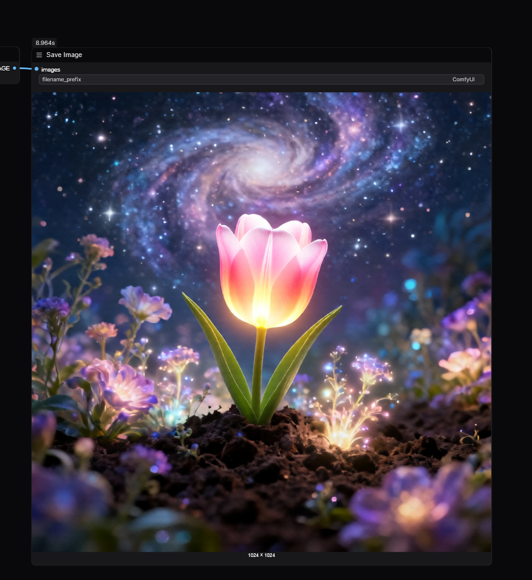
Task: Click the blue images input slot dot
Action: coord(38,70)
